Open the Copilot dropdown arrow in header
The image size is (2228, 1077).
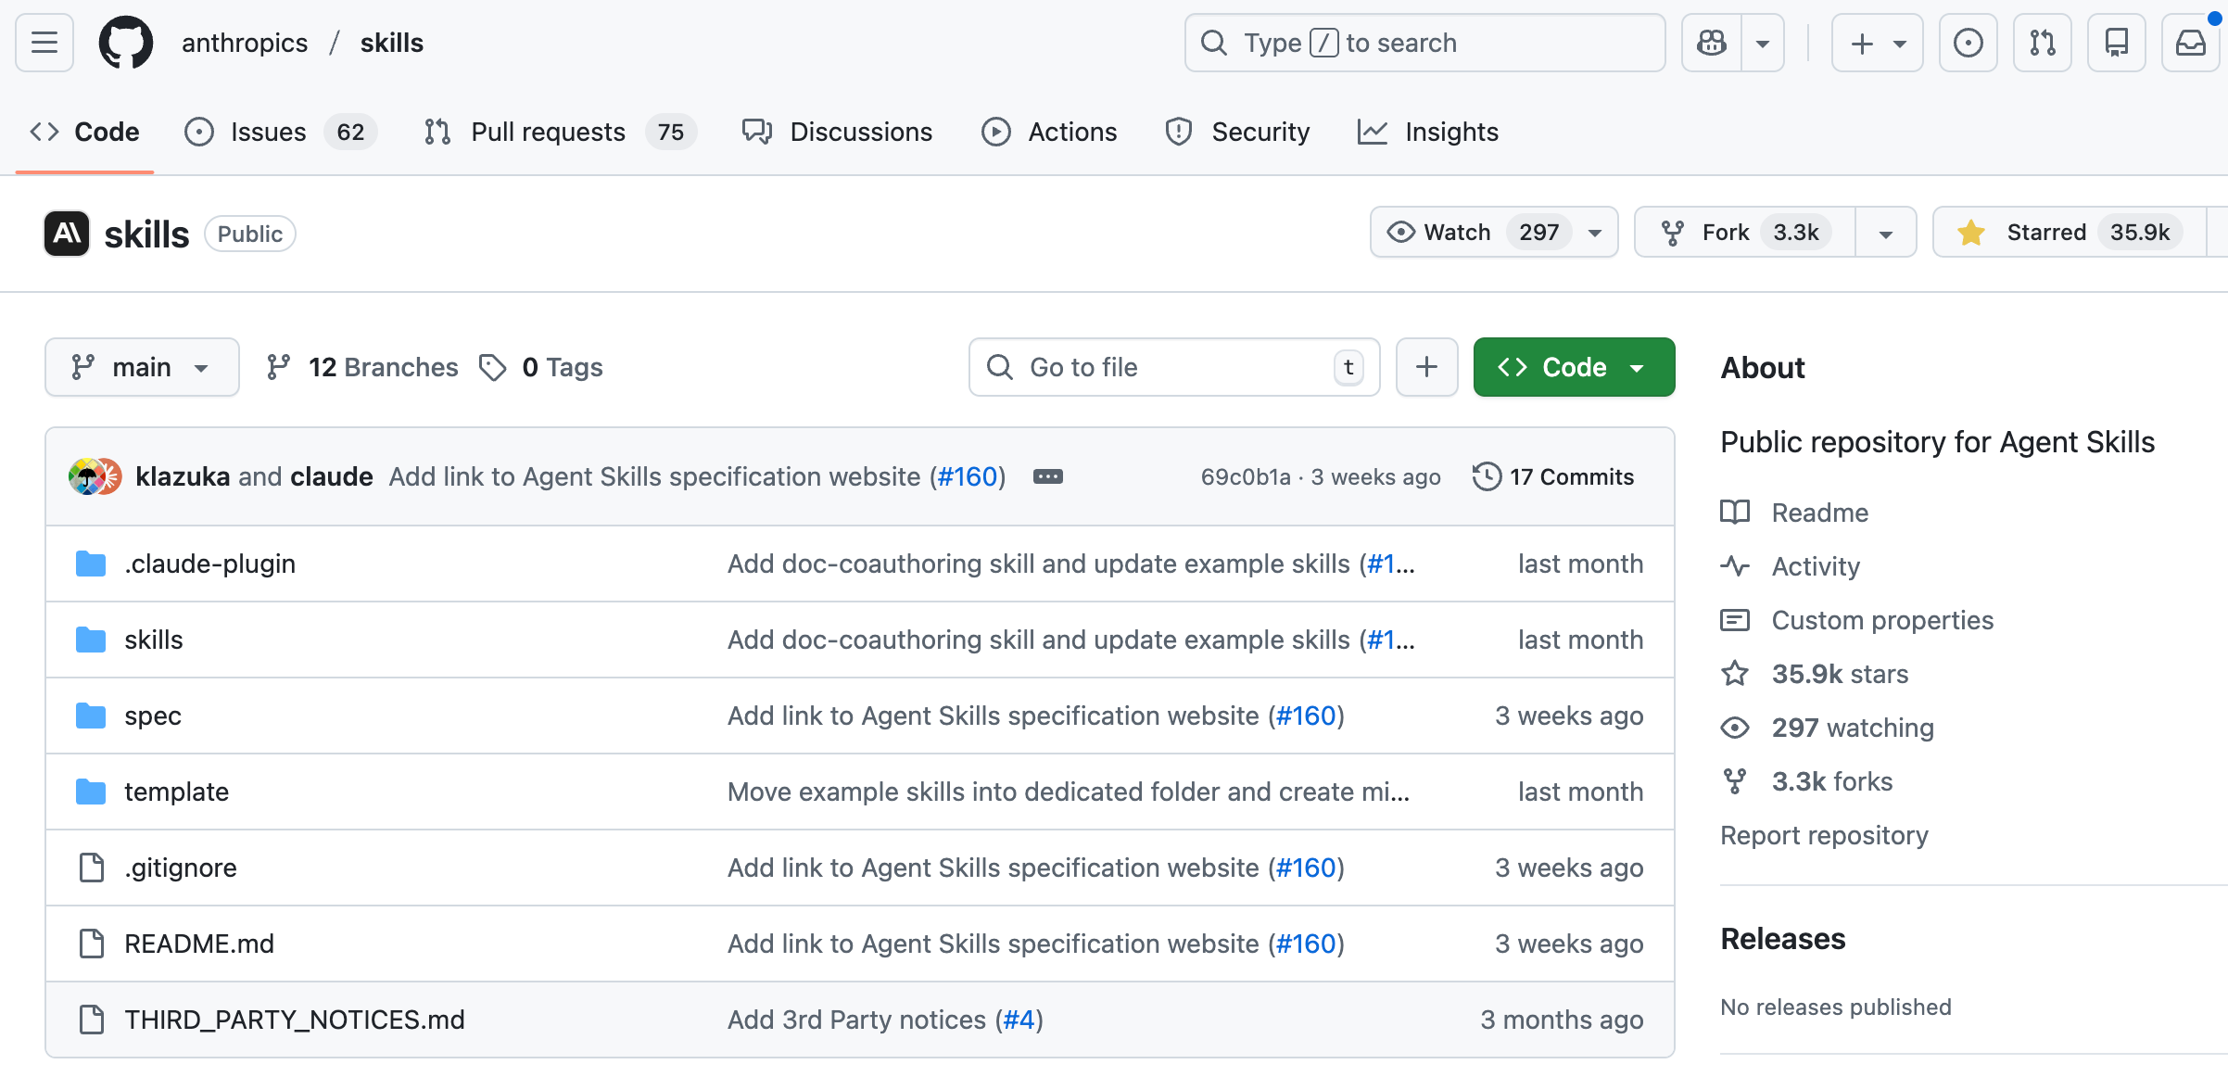tap(1762, 43)
